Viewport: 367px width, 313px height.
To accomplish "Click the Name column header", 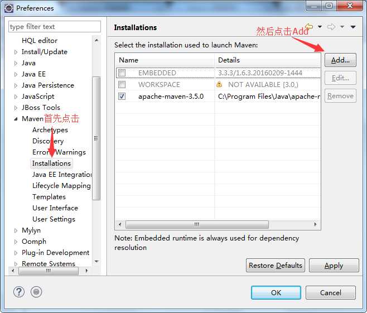I will click(165, 60).
